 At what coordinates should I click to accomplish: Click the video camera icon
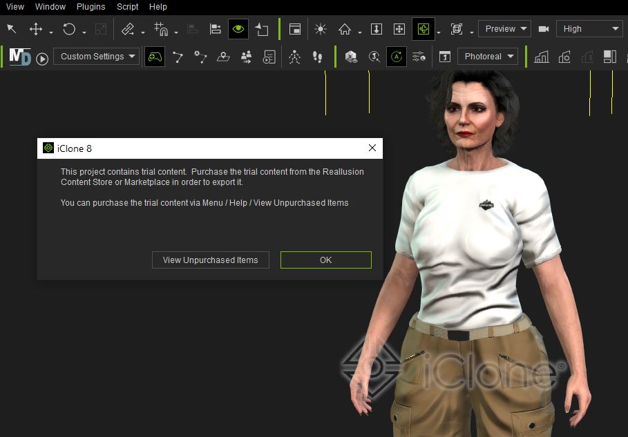[x=544, y=29]
